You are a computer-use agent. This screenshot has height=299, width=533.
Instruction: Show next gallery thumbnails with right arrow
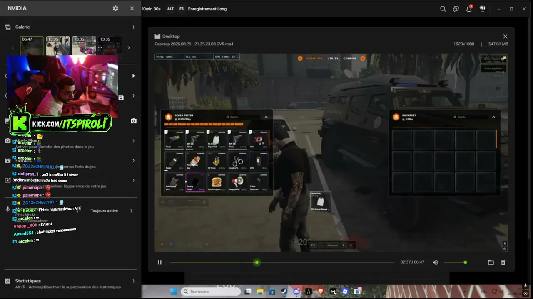point(129,48)
